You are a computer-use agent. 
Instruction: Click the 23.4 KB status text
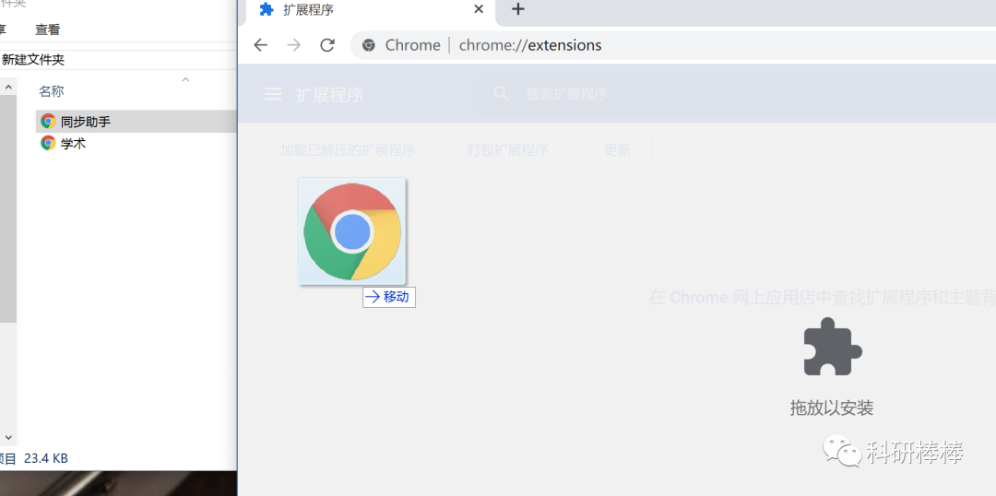point(46,458)
